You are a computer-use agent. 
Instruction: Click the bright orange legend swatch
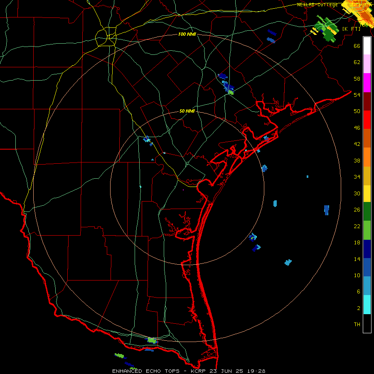point(367,157)
